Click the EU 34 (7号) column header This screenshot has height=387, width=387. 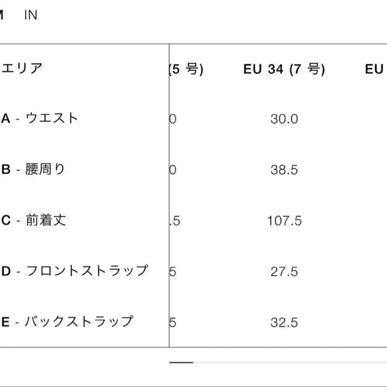(284, 69)
